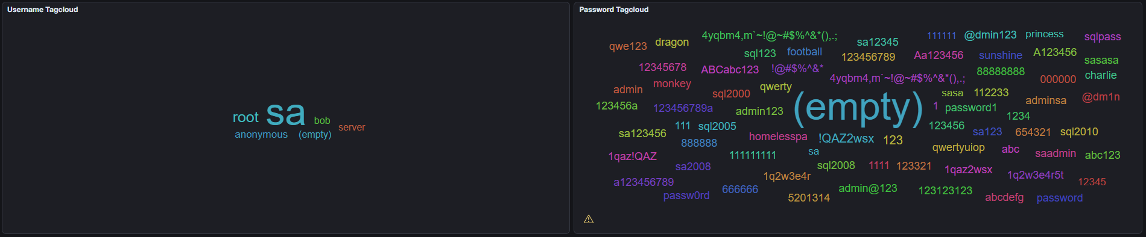Open the Password Tagcloud panel title

(x=614, y=10)
